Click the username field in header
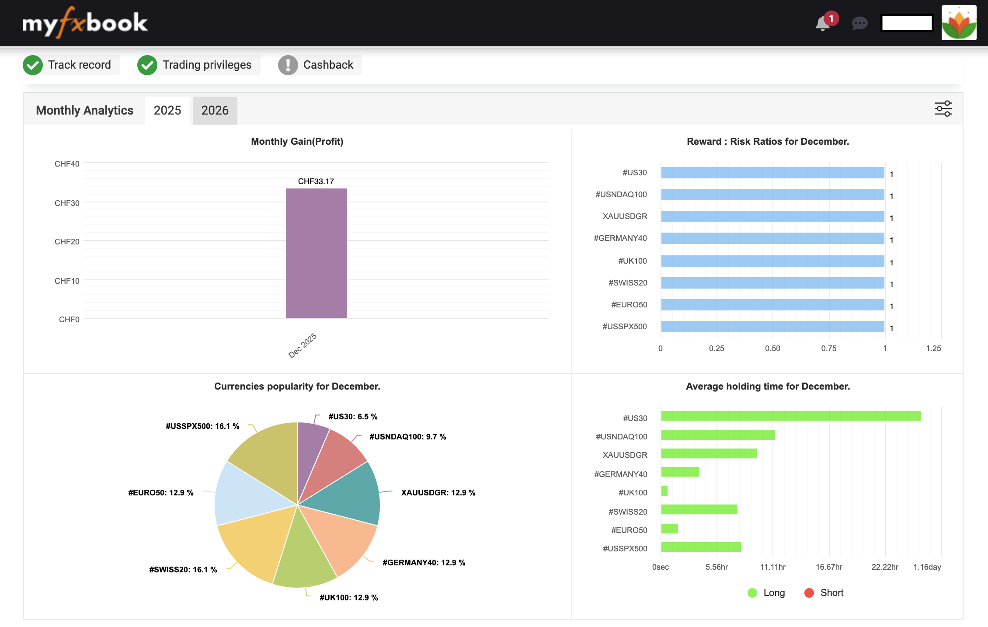 (907, 23)
